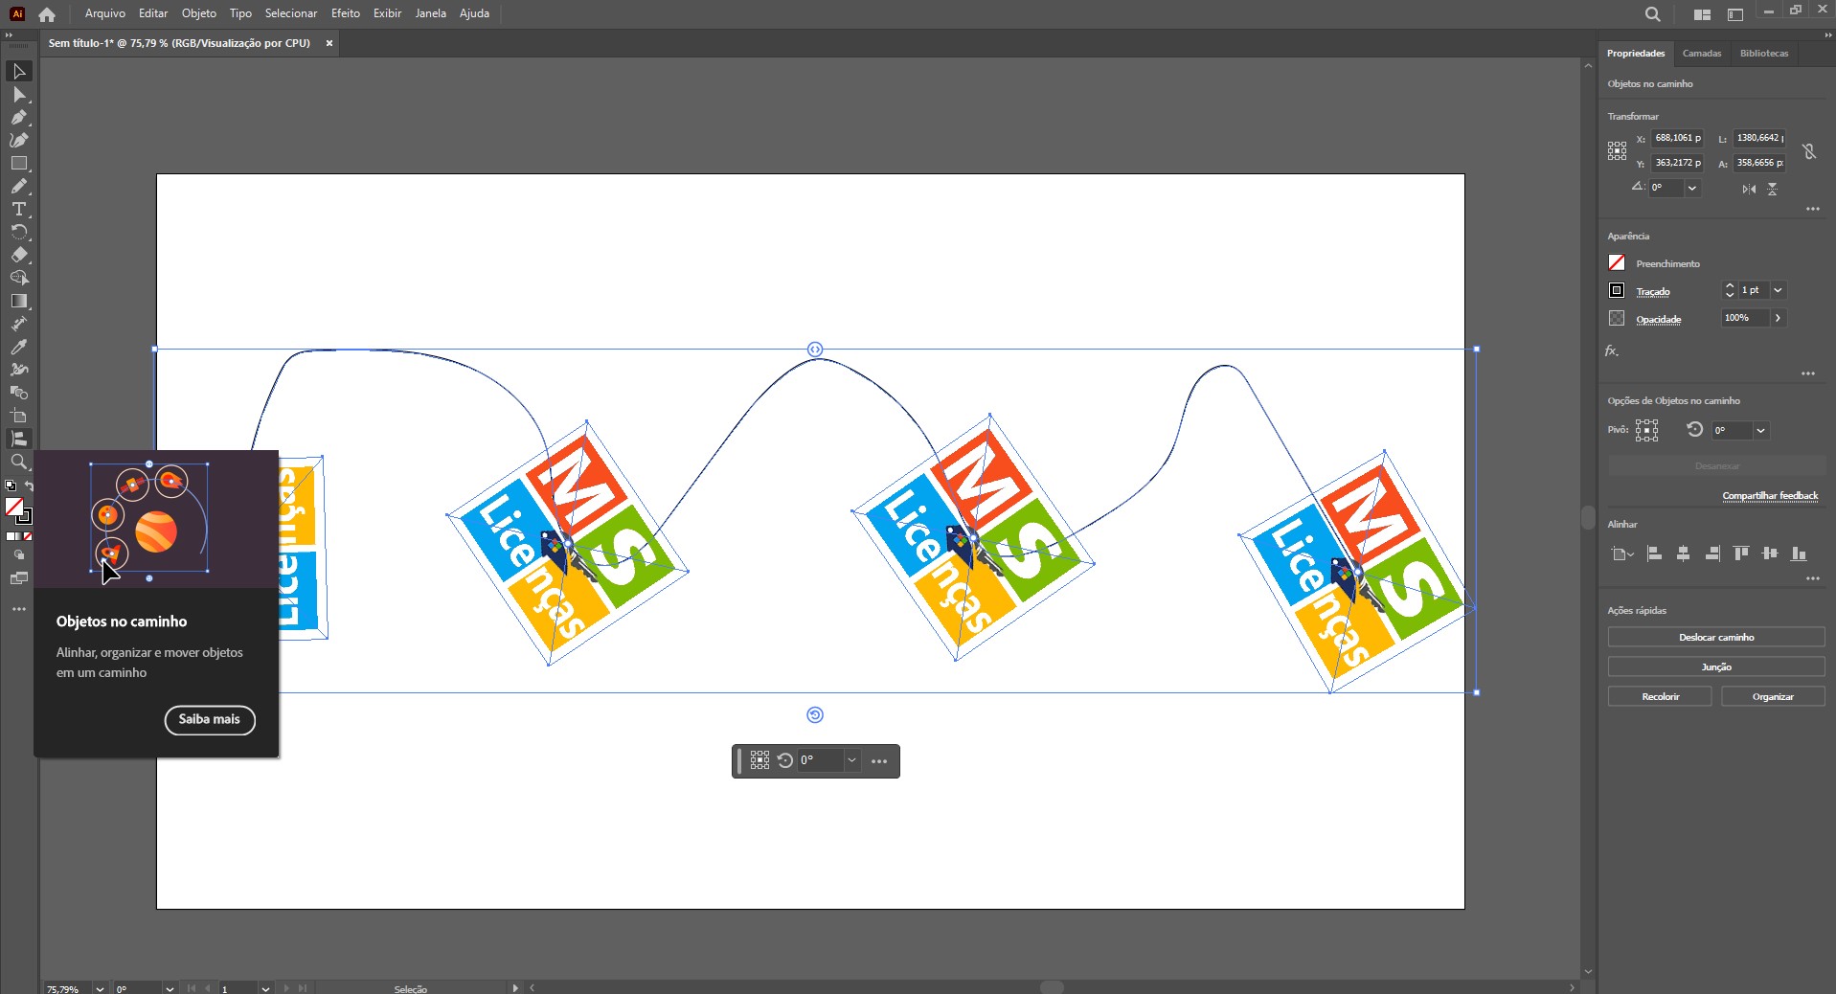Open the Objeto menu
The width and height of the screenshot is (1836, 994).
pyautogui.click(x=199, y=13)
